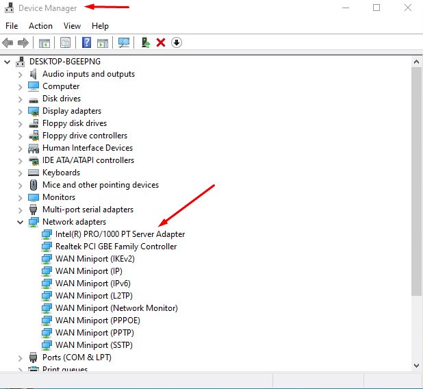Select WAN Miniport (PPPOE)

click(x=98, y=321)
